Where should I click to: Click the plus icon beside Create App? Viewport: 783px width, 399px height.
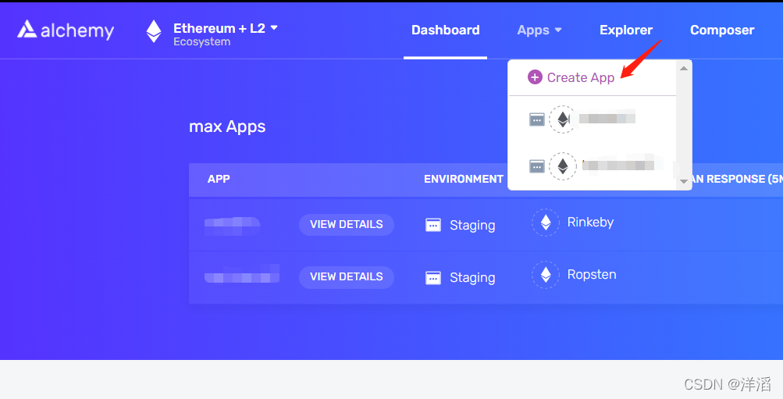535,77
